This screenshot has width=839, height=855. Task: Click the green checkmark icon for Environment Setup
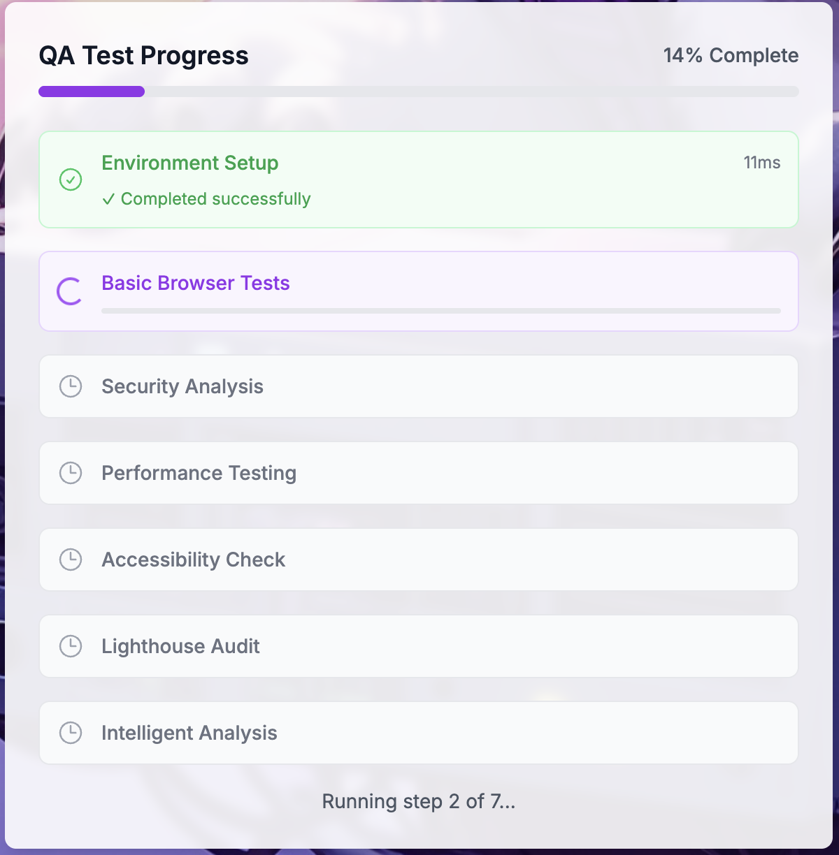pos(71,180)
